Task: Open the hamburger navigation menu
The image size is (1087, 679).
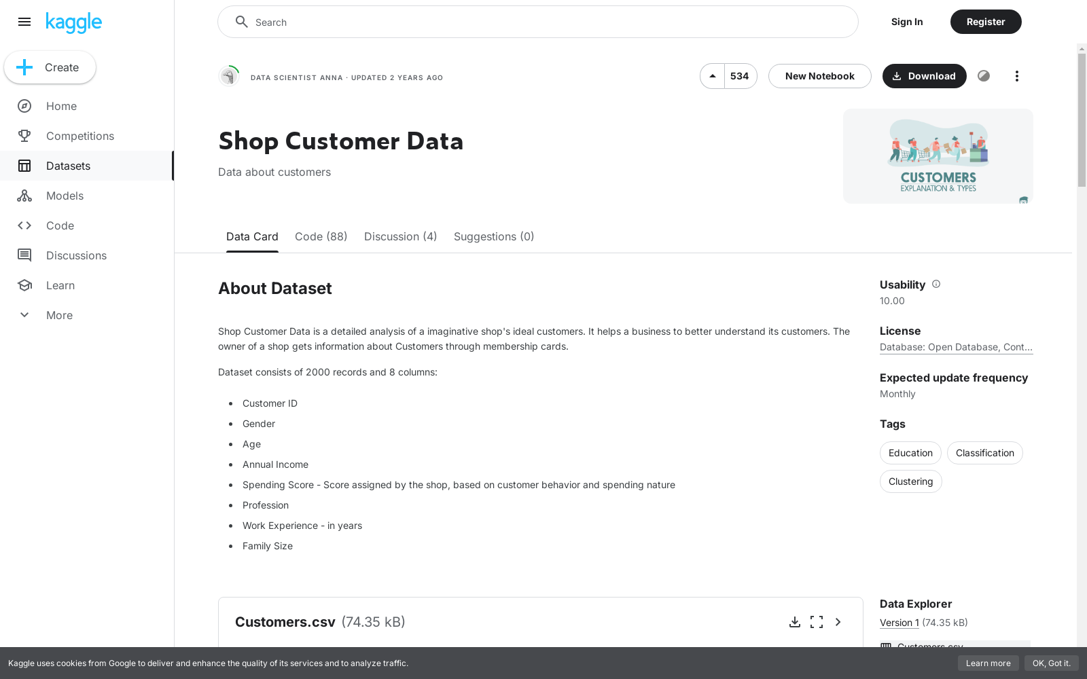Action: [x=24, y=22]
